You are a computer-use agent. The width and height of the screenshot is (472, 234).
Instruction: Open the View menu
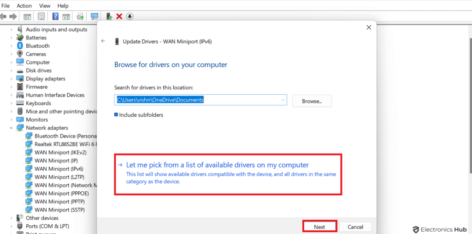point(45,6)
